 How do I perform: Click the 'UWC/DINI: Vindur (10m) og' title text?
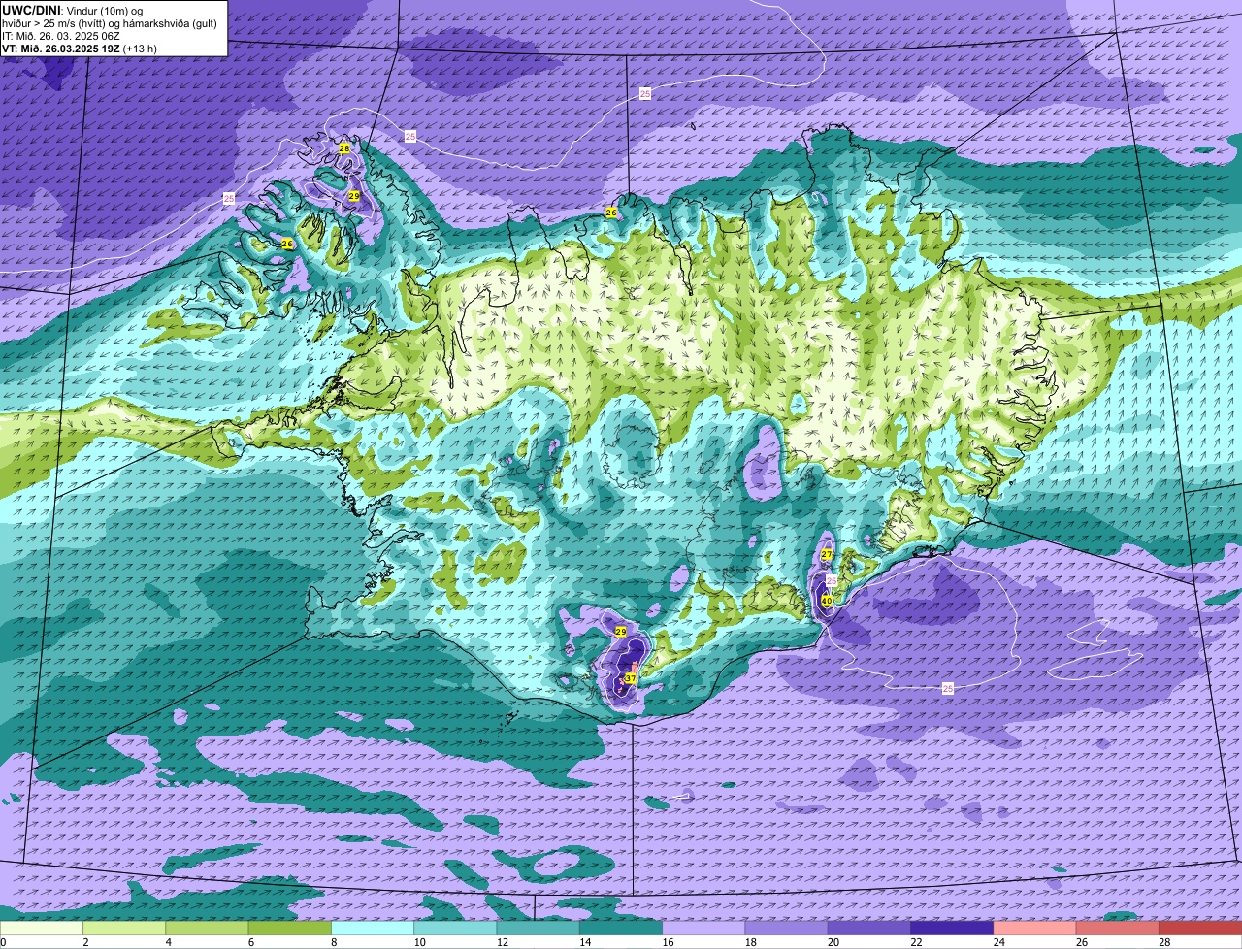coord(73,10)
